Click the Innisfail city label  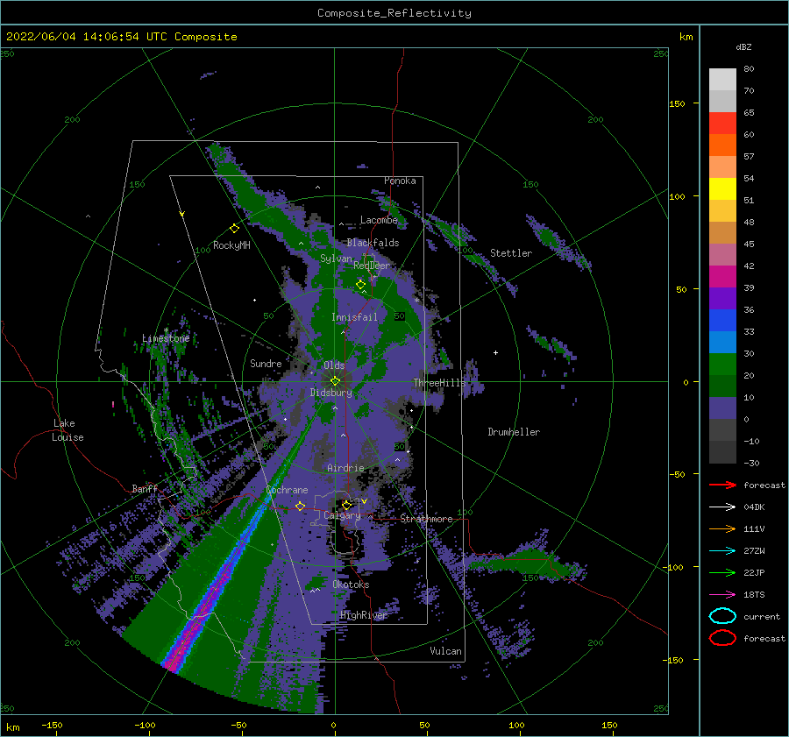pos(354,317)
